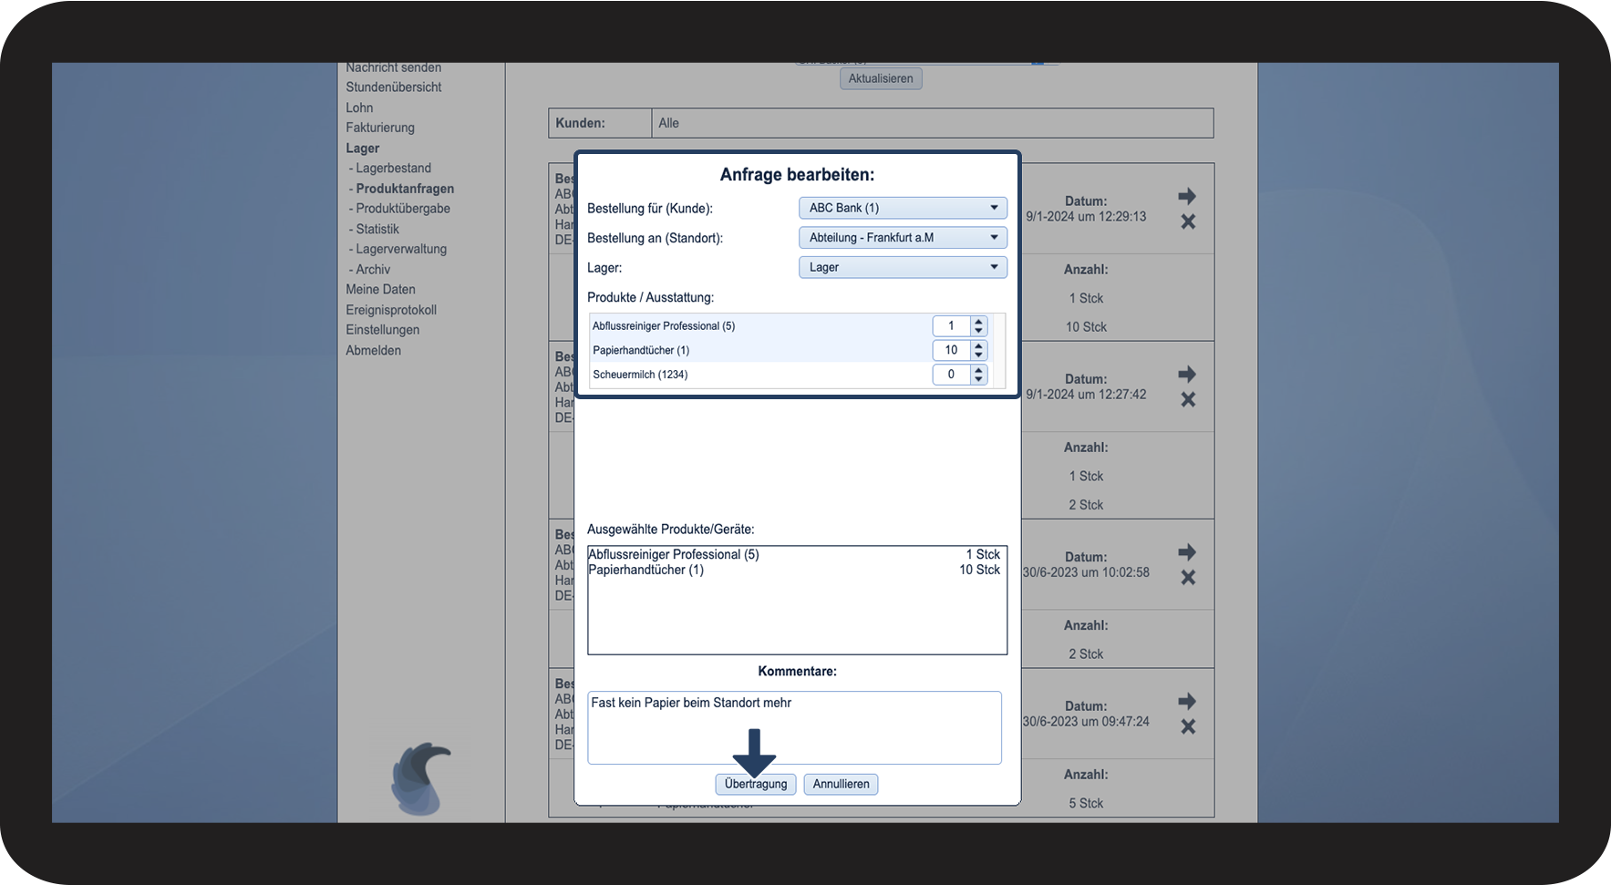Open the 'Bestellung an (Standort)' dropdown
The height and width of the screenshot is (885, 1611).
pyautogui.click(x=903, y=238)
